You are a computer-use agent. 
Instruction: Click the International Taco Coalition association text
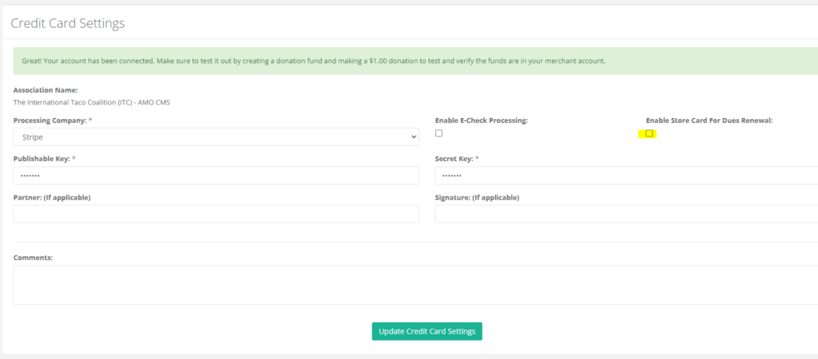[92, 102]
